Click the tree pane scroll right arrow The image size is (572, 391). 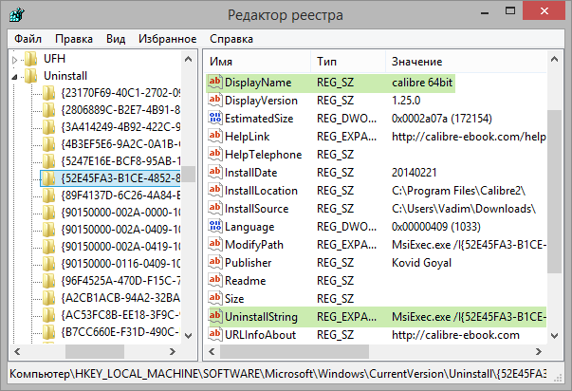pyautogui.click(x=173, y=351)
